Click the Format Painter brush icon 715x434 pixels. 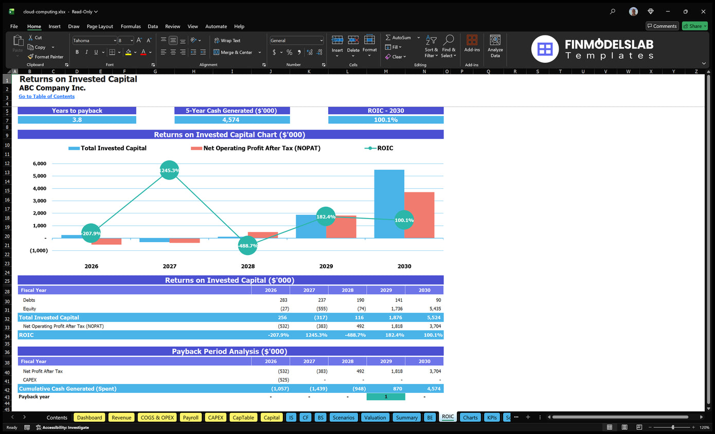31,57
